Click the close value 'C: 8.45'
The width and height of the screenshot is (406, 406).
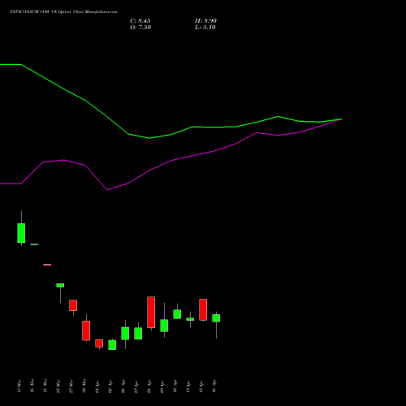140,21
